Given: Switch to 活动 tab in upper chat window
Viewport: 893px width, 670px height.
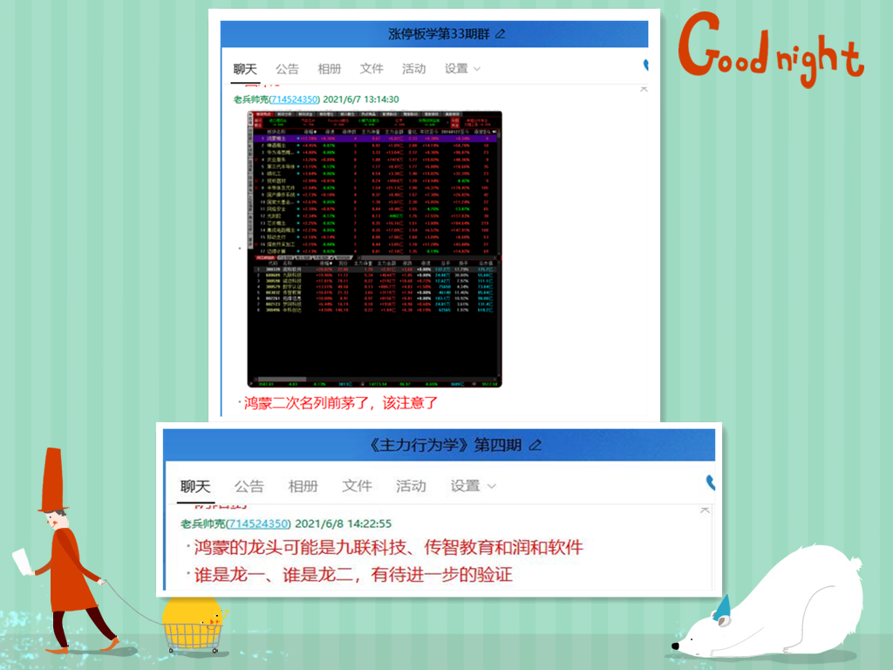Looking at the screenshot, I should click(413, 69).
